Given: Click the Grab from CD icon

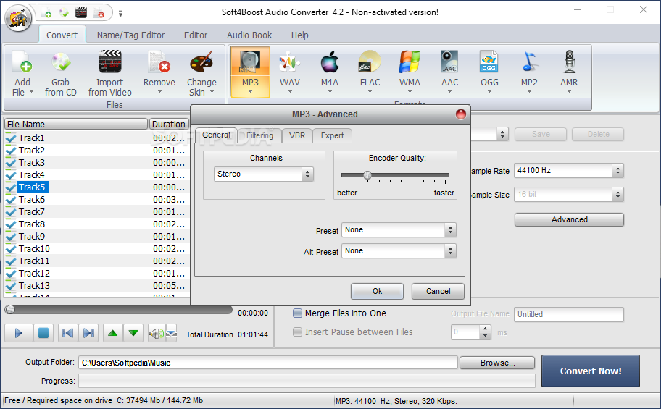Looking at the screenshot, I should coord(61,62).
